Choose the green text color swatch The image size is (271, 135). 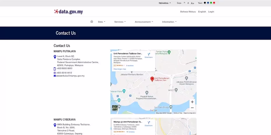click(211, 3)
